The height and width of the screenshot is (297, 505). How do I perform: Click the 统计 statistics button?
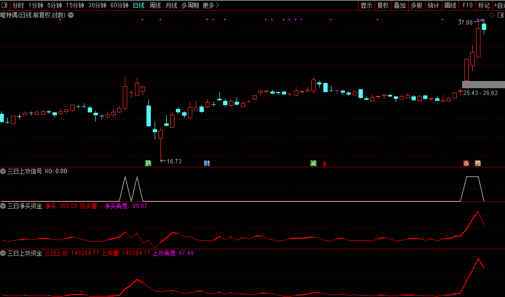point(433,5)
